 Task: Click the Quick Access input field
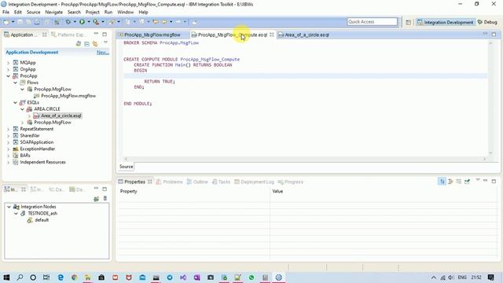pos(372,21)
